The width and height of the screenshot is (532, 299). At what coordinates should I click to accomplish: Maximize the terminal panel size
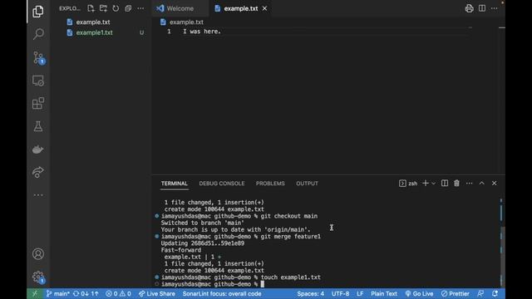pyautogui.click(x=482, y=183)
